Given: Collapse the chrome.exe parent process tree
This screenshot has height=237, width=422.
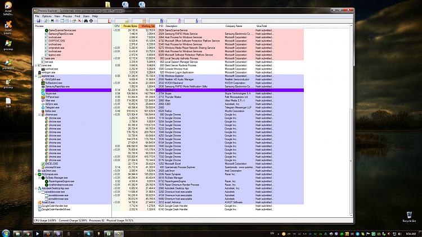Looking at the screenshot, I should (x=40, y=114).
